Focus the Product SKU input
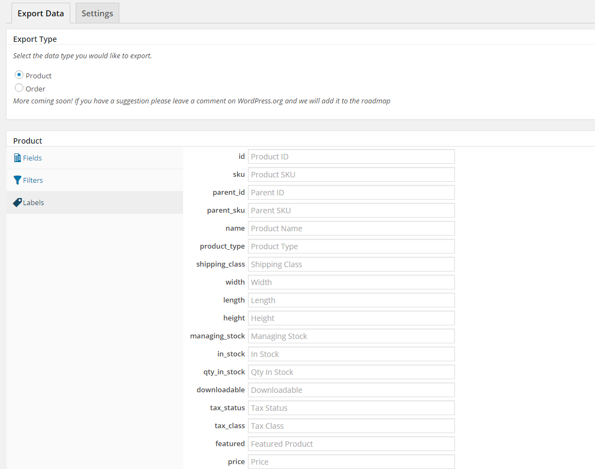 [x=351, y=175]
